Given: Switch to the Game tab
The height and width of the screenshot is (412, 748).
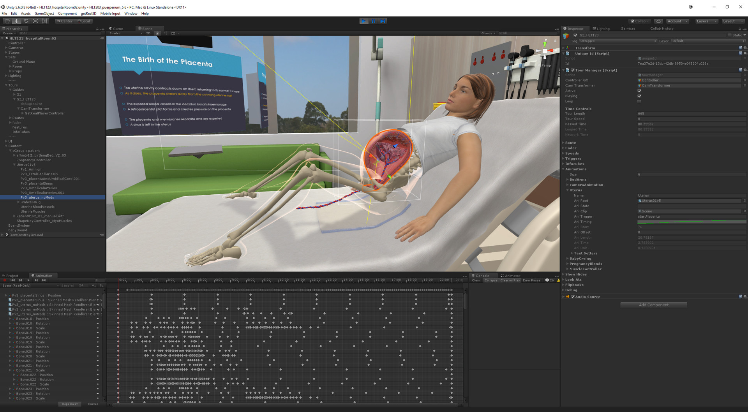Looking at the screenshot, I should 116,28.
